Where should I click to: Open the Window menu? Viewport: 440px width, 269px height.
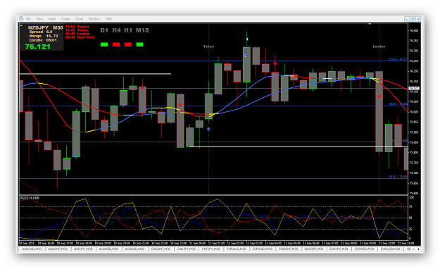[x=94, y=19]
